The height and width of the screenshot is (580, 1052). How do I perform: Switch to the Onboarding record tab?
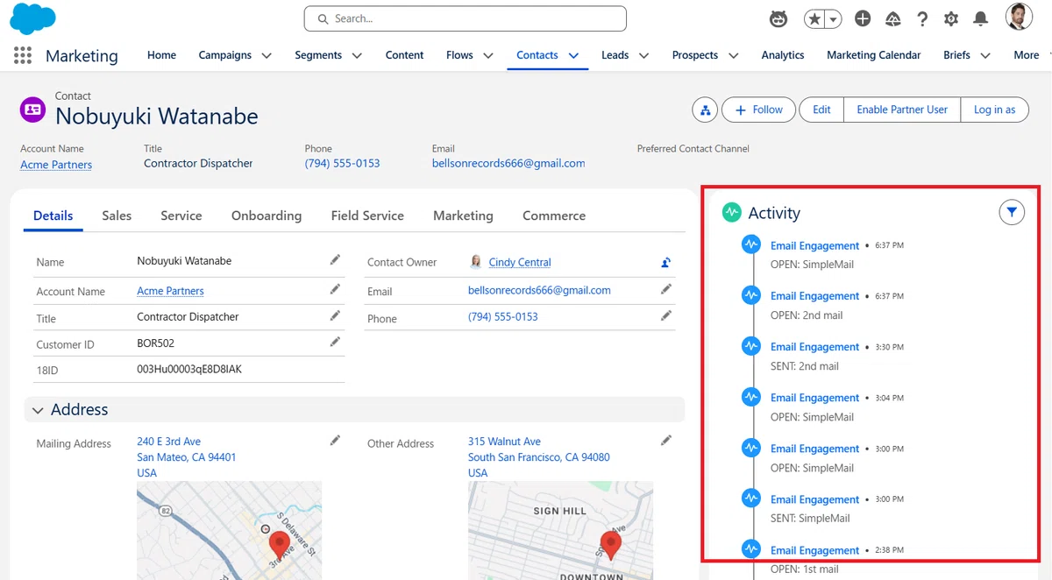tap(267, 216)
